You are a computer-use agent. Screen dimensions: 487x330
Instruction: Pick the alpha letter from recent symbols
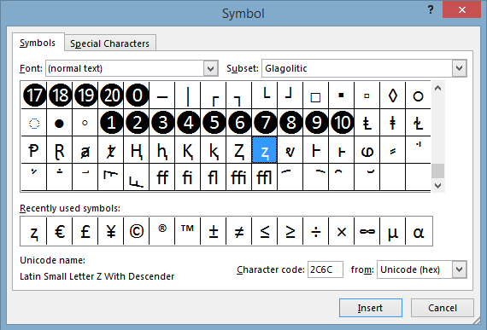[x=419, y=231]
